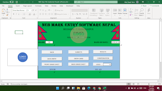The width and height of the screenshot is (162, 91).
Task: Click the Delete cells icon
Action: pos(120,10)
